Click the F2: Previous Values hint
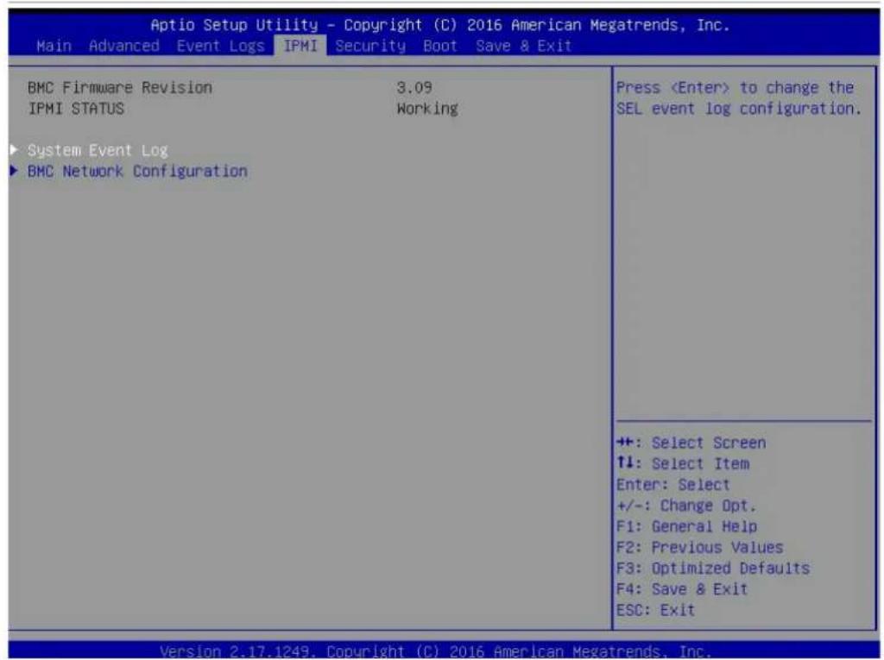The height and width of the screenshot is (660, 884). 699,547
